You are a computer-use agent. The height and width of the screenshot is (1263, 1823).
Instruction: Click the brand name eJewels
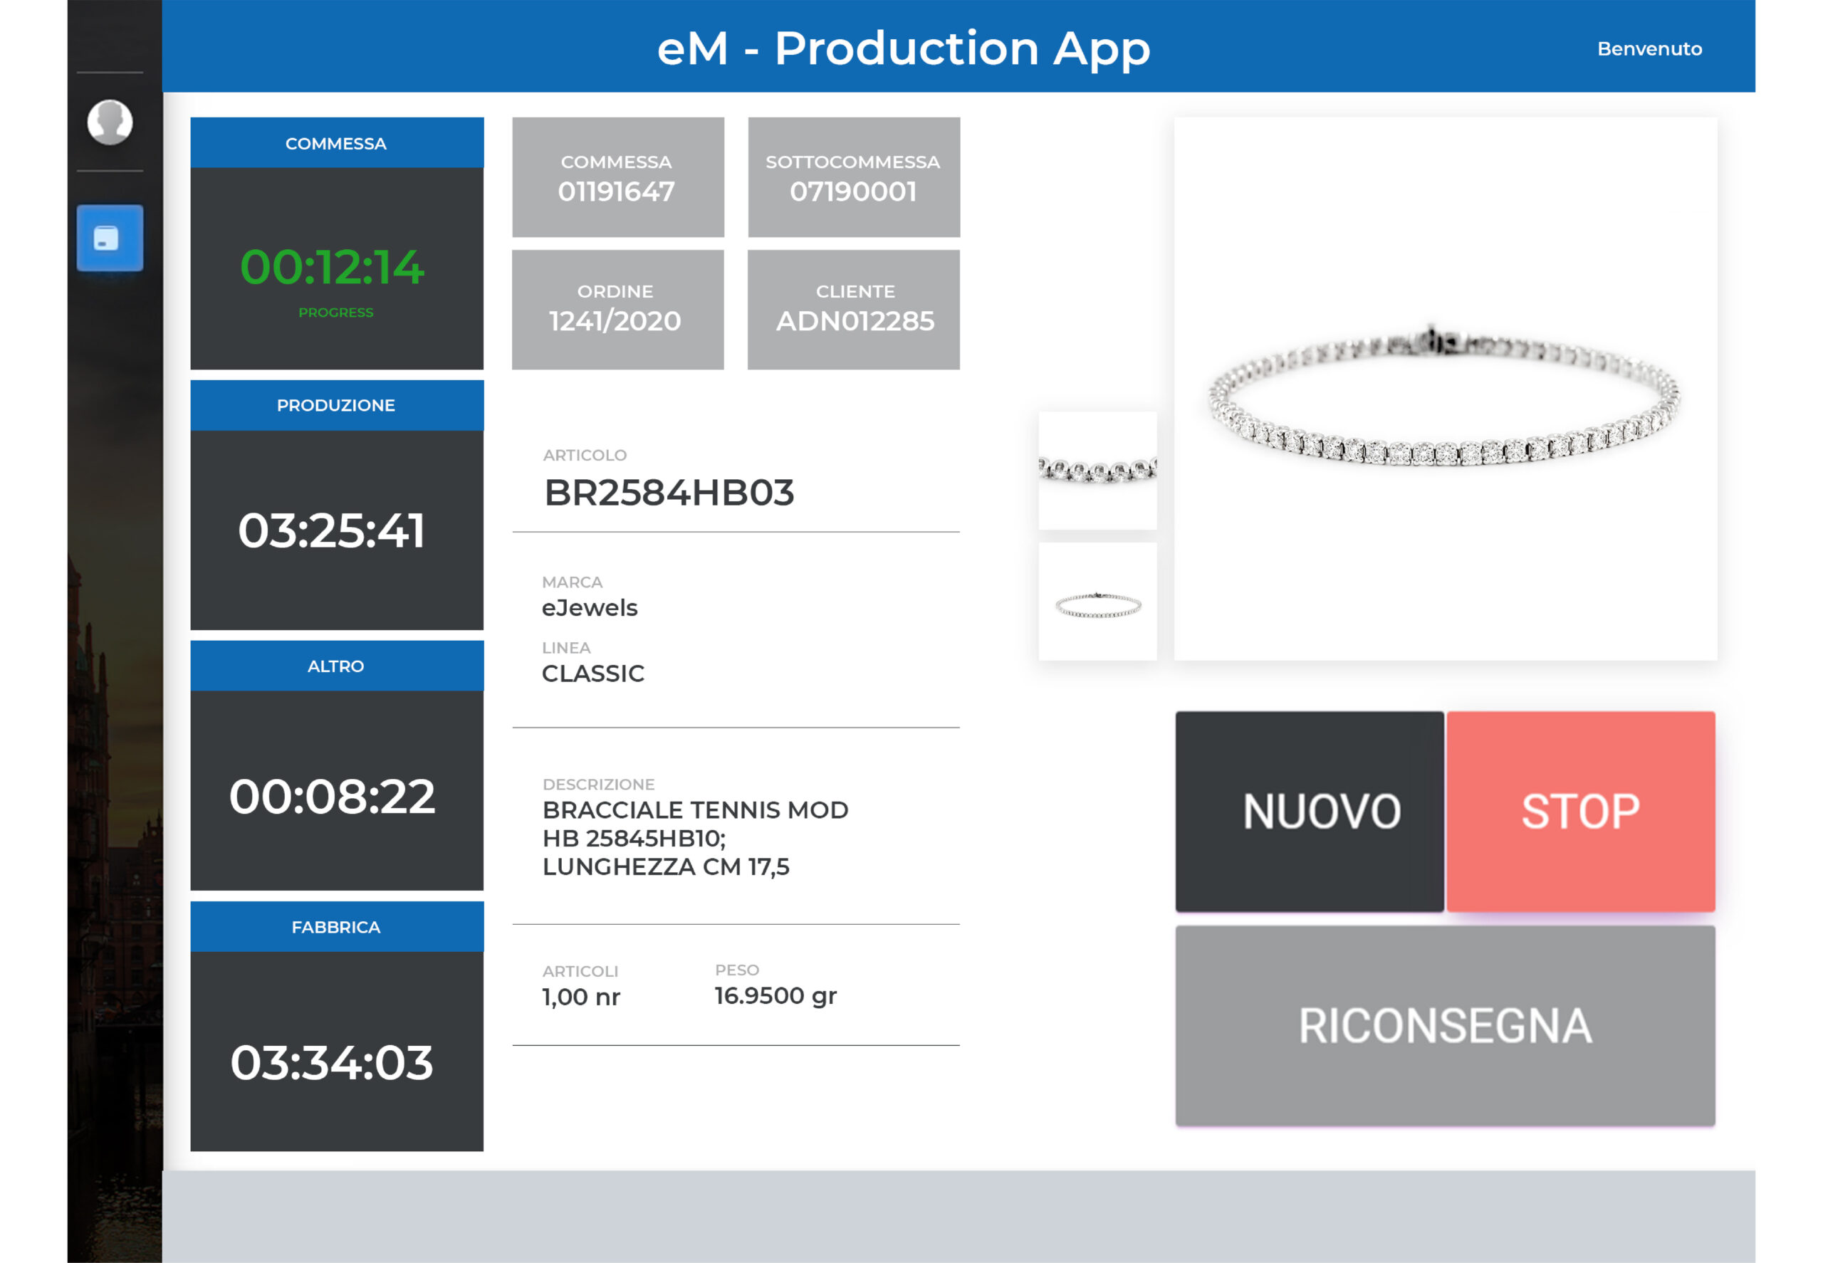click(x=590, y=608)
